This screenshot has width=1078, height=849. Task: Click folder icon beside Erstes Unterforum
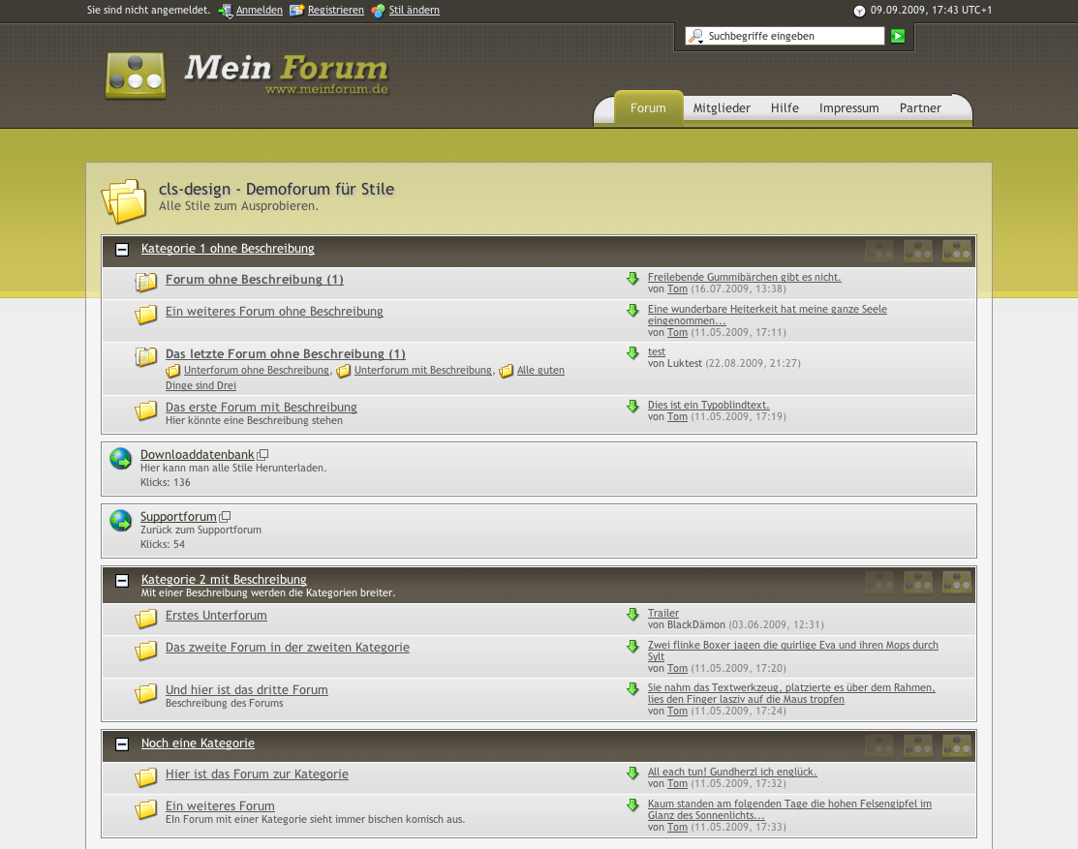coord(146,619)
